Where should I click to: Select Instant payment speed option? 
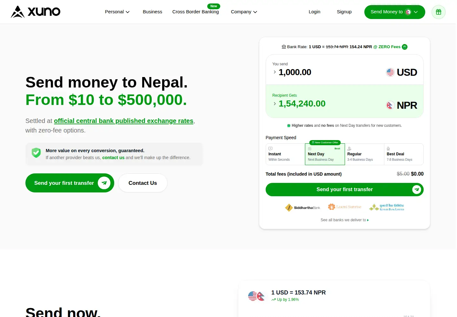(x=285, y=154)
